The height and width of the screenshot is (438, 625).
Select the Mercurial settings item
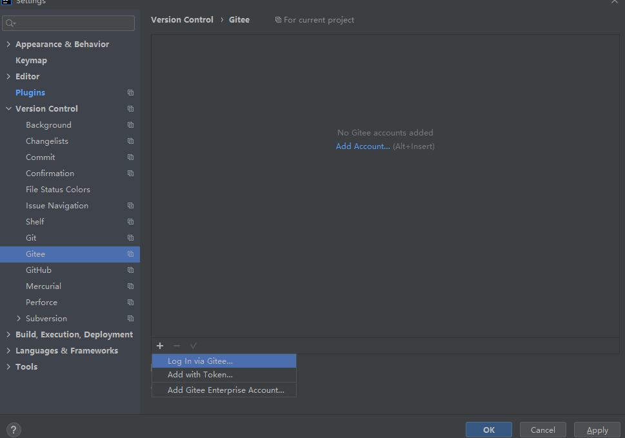tap(43, 286)
